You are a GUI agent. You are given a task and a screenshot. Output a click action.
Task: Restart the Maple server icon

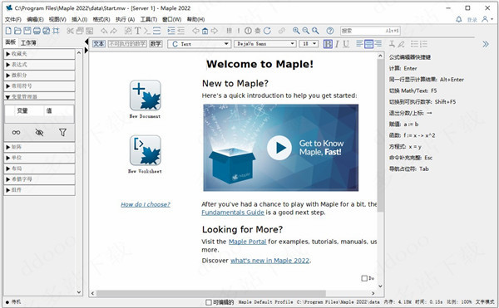click(x=267, y=31)
